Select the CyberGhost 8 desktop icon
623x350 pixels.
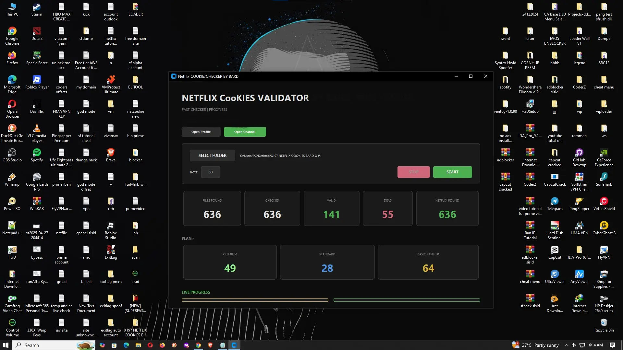coord(604,228)
